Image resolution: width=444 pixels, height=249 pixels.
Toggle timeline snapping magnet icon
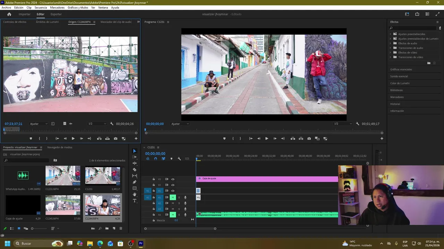pyautogui.click(x=155, y=159)
